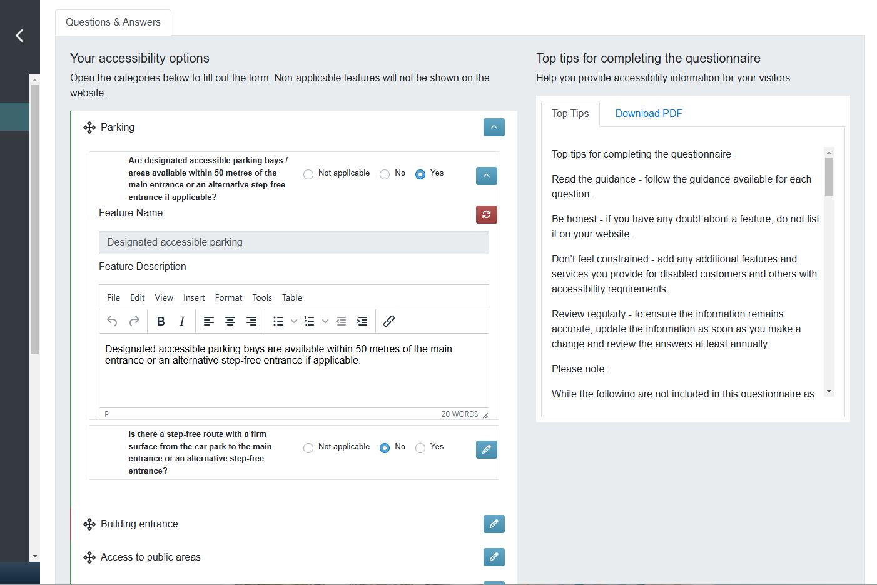This screenshot has width=877, height=585.
Task: Insert a link using the editor toolbar
Action: [x=388, y=321]
